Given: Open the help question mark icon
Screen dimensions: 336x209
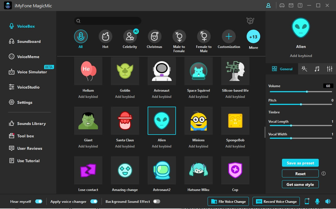Looking at the screenshot, I should (300, 6).
